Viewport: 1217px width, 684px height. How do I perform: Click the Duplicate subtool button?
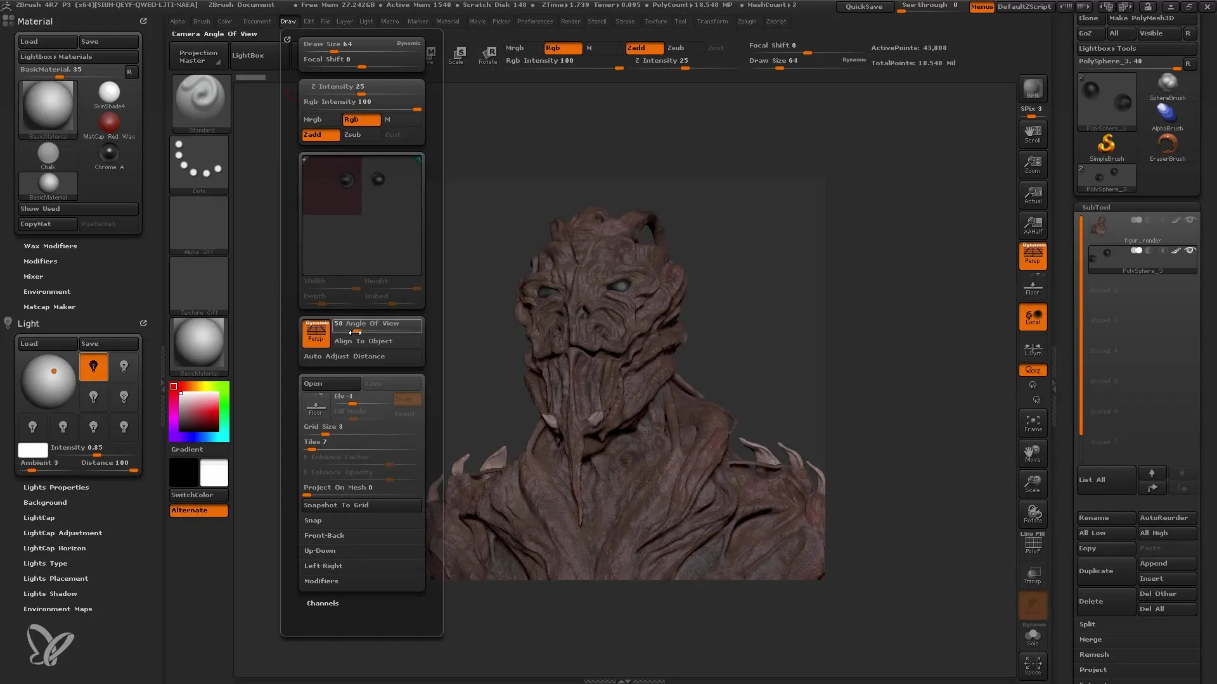point(1106,571)
